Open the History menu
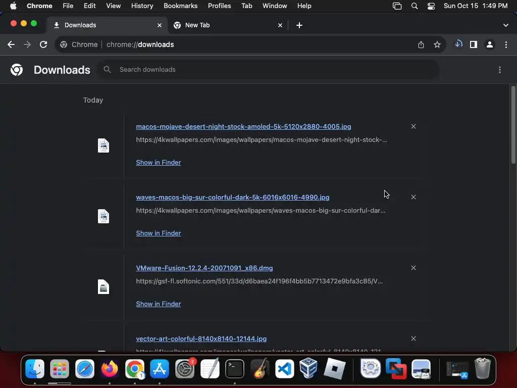 [142, 6]
